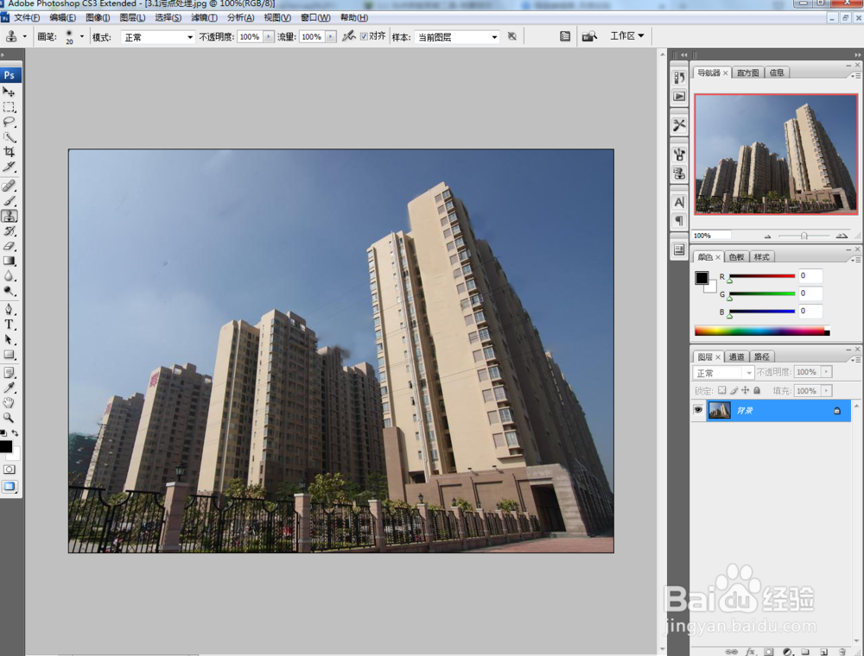This screenshot has height=656, width=864.
Task: Open the 工作区 workspace dropdown
Action: 627,35
